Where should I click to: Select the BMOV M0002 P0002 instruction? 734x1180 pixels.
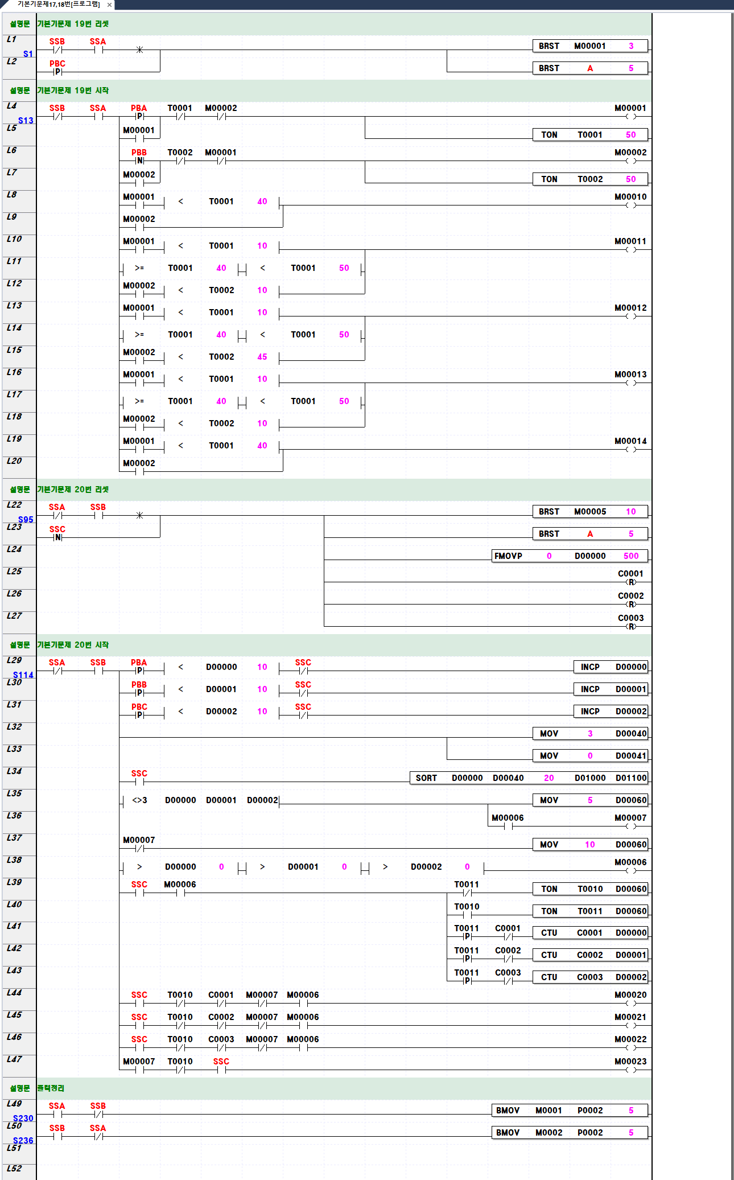tap(570, 1133)
